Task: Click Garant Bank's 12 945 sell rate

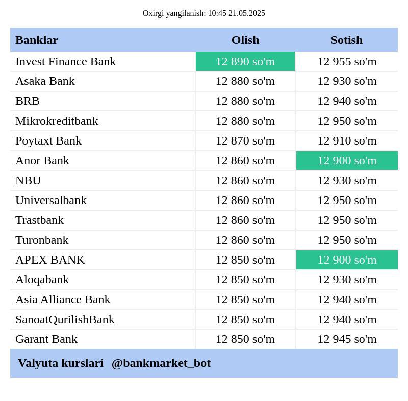Action: tap(347, 339)
